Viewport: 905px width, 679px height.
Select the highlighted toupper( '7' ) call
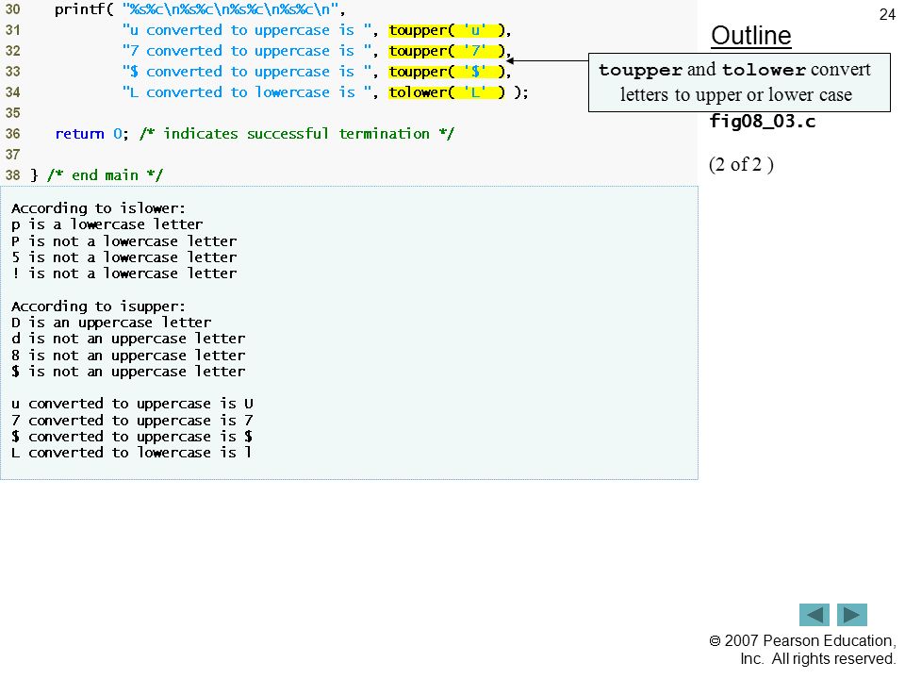point(447,51)
